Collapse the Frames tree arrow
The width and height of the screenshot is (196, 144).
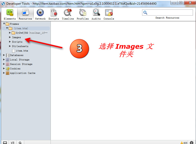[x=4, y=24]
